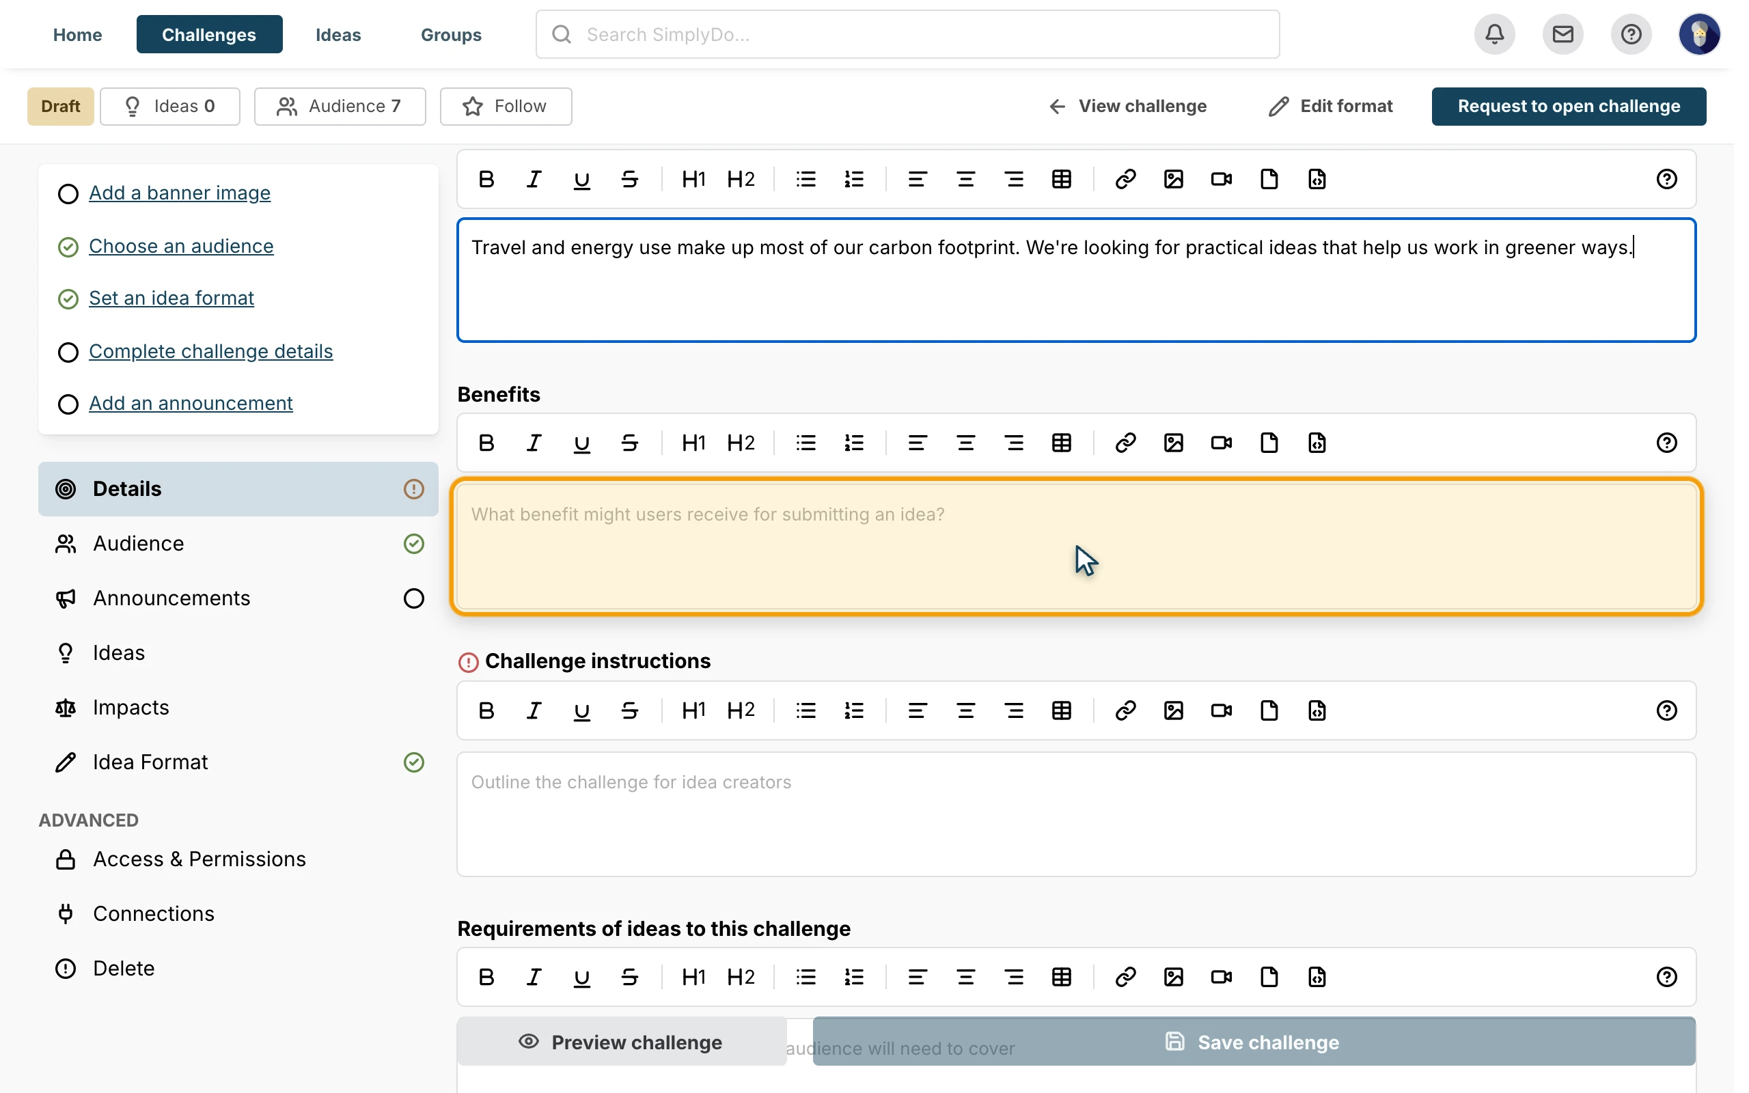Open the Audience sidebar section
Screen dimensions: 1749x1093
coord(238,544)
